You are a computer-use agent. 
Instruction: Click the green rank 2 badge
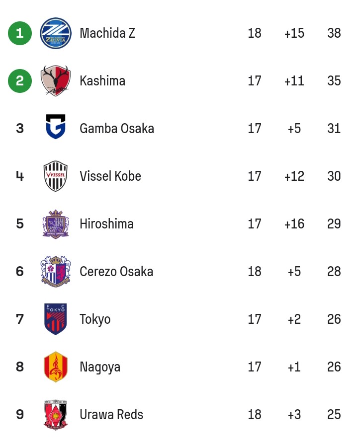[x=20, y=81]
